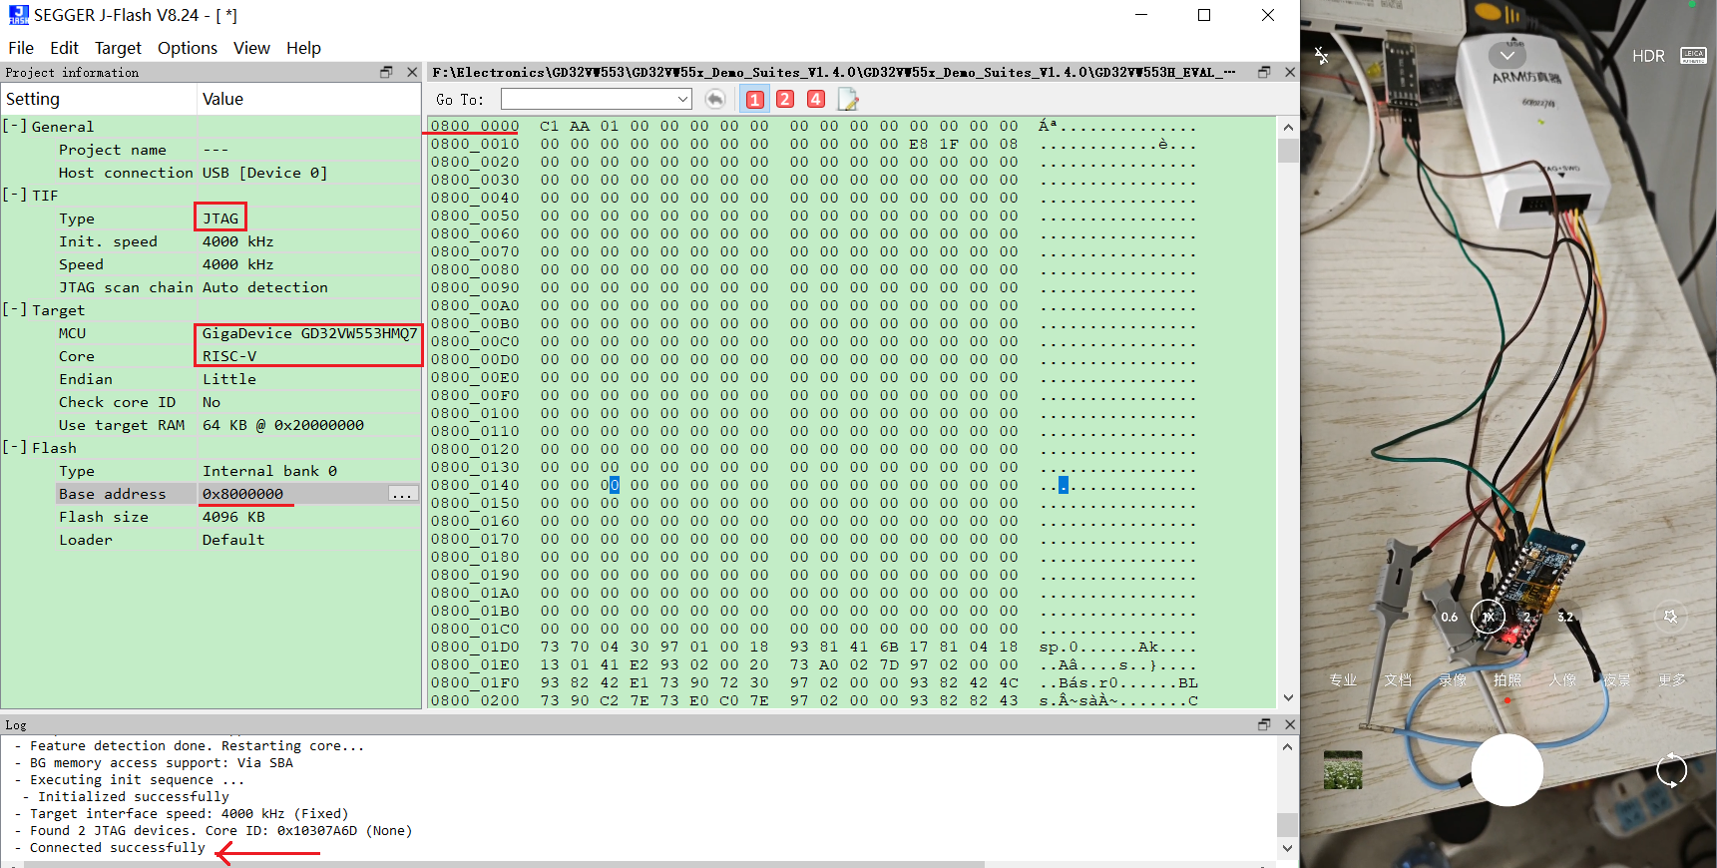Open the Target menu
The image size is (1717, 868).
pos(118,48)
